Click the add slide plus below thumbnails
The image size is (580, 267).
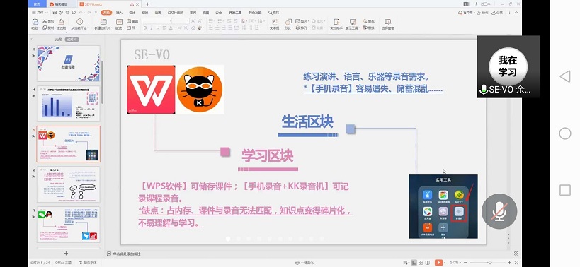66,254
